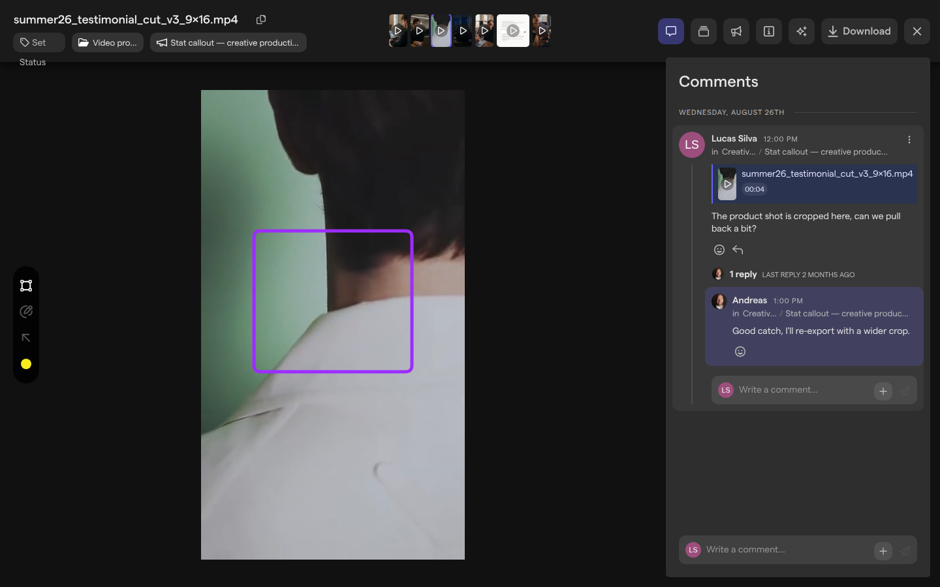Select the rectangle annotation tool
The height and width of the screenshot is (587, 940).
click(26, 286)
